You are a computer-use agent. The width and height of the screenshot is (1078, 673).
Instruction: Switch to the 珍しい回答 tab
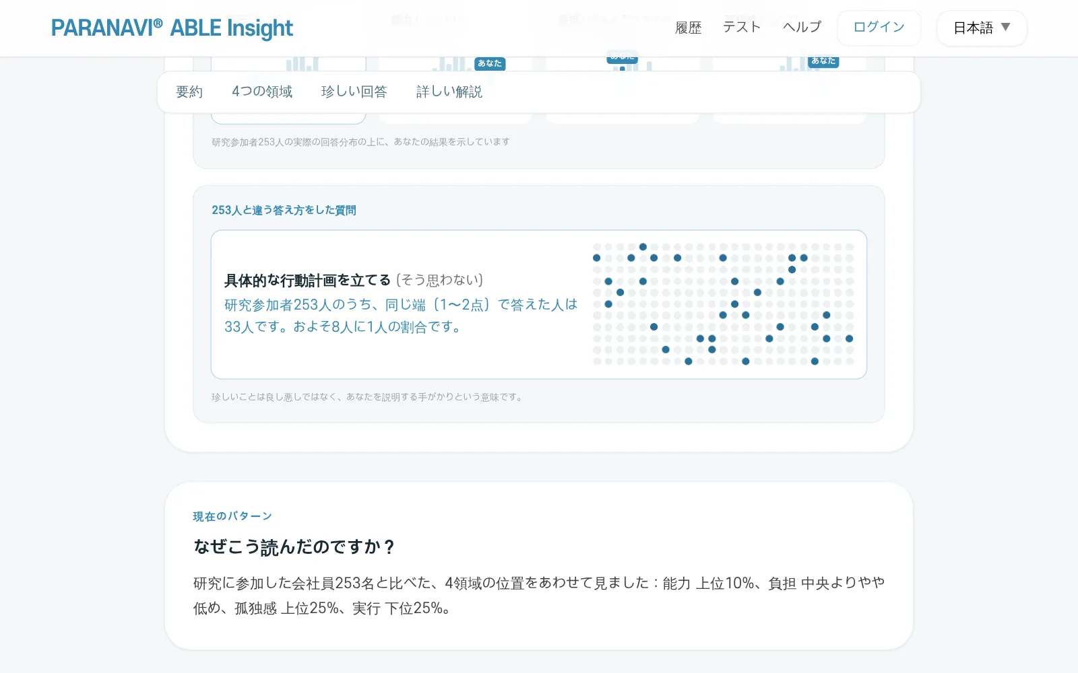tap(354, 92)
